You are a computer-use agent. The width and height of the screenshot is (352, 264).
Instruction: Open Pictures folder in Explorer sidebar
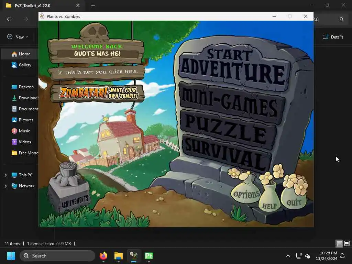coord(22,120)
